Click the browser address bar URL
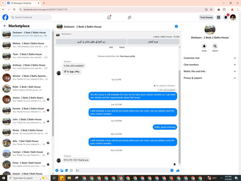This screenshot has width=241, height=181. pyautogui.click(x=45, y=10)
